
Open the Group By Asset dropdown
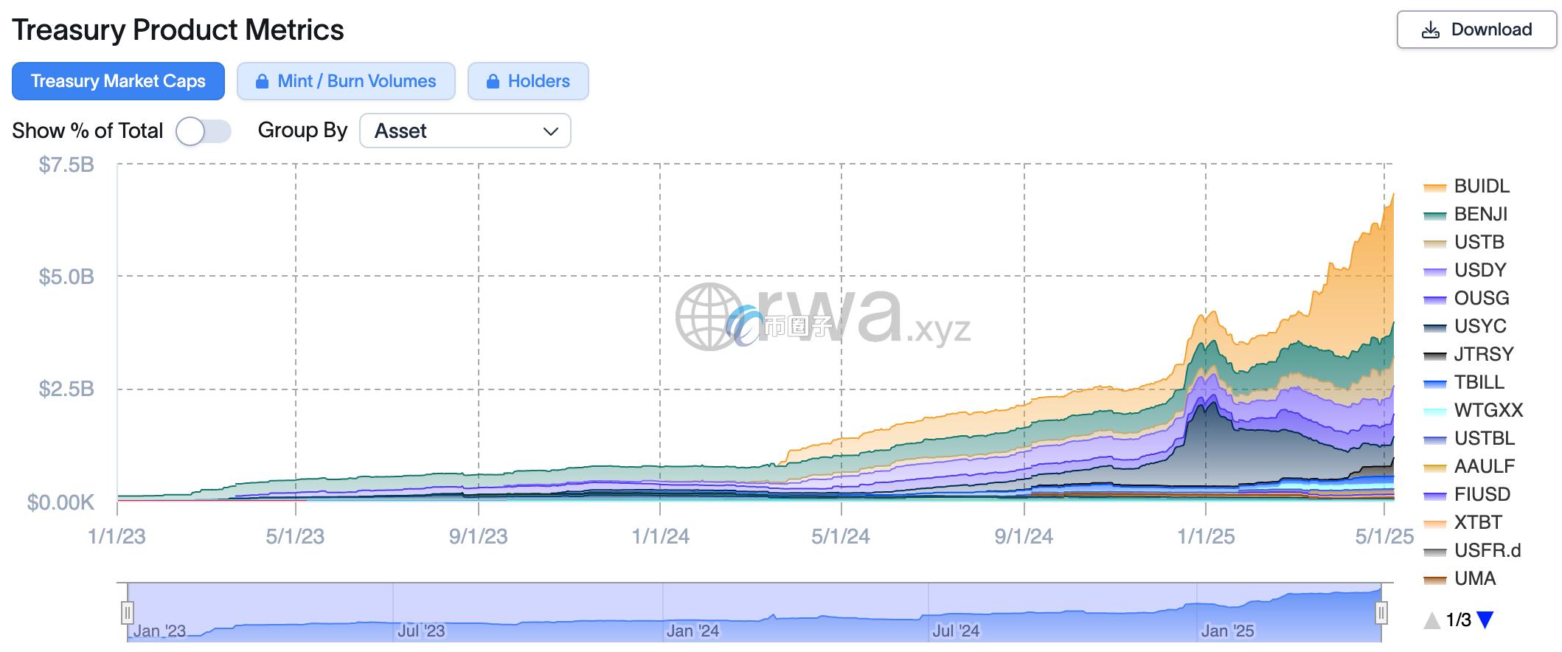coord(465,131)
